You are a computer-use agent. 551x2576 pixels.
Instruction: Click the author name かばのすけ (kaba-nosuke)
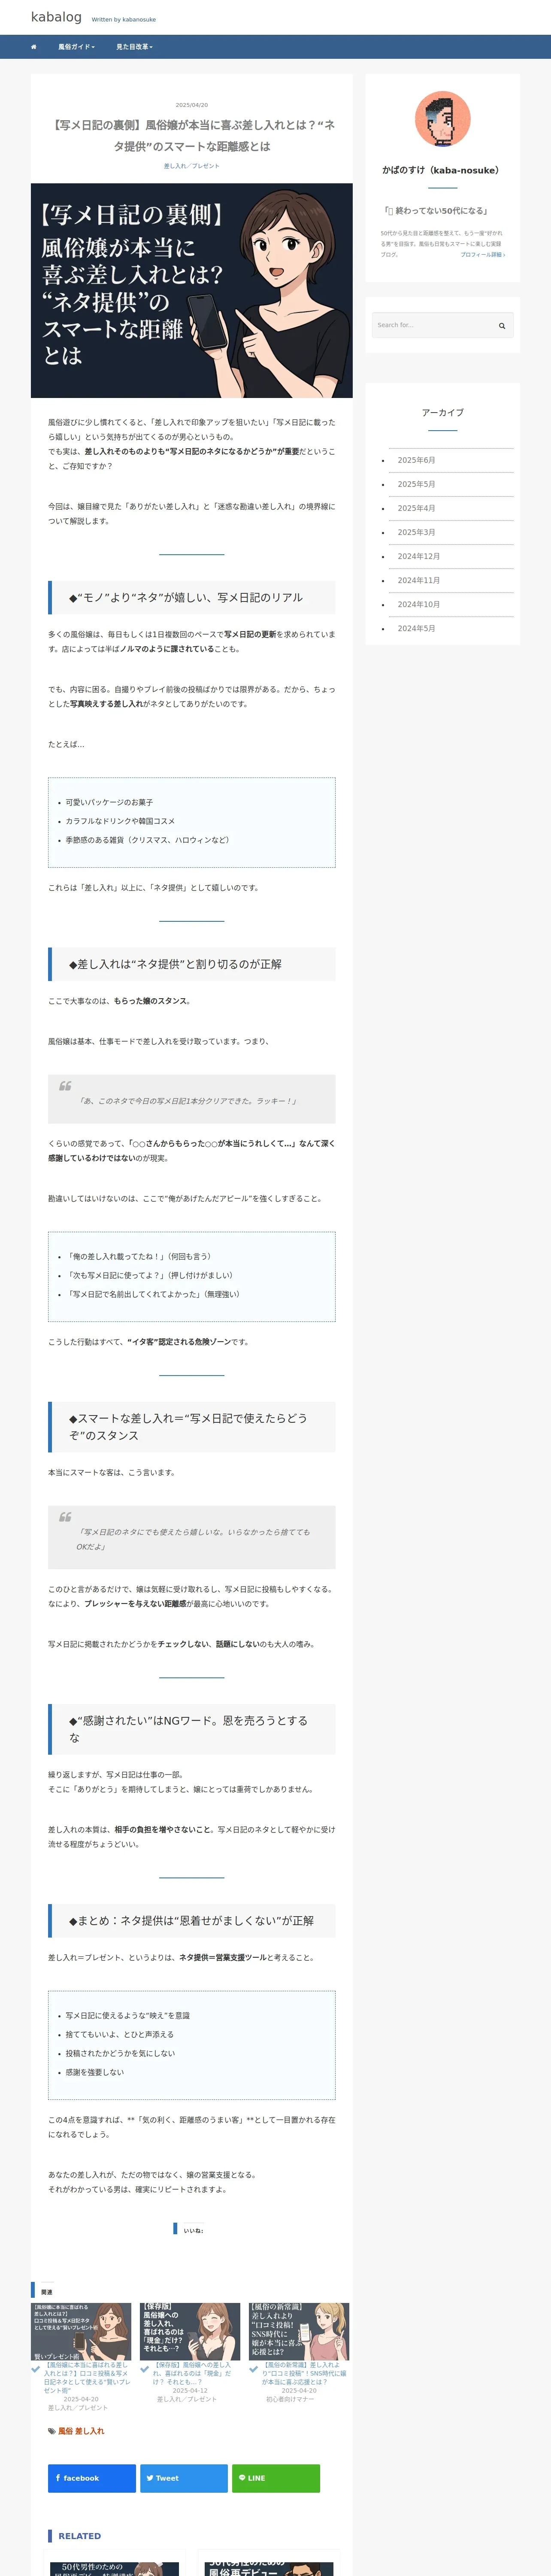[442, 171]
